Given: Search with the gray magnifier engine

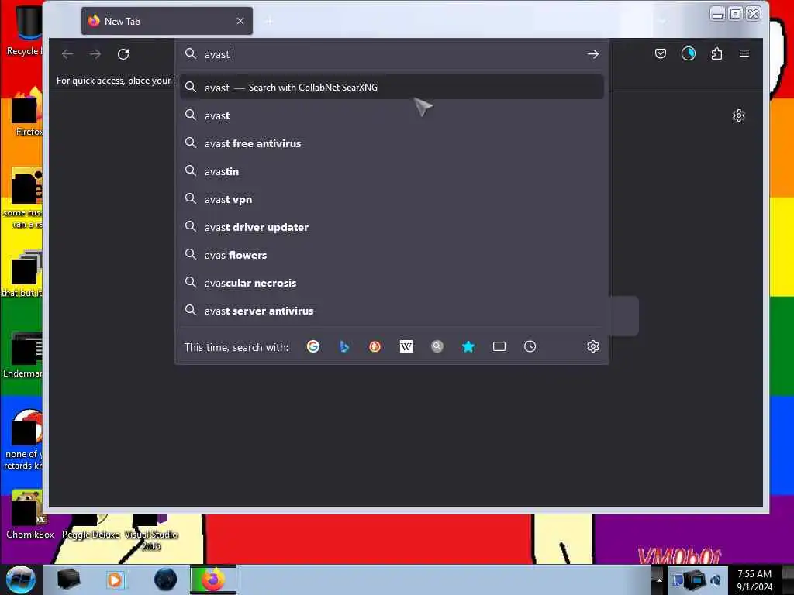Looking at the screenshot, I should (437, 346).
